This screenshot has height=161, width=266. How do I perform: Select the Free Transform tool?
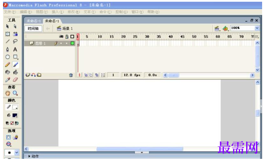[7, 34]
